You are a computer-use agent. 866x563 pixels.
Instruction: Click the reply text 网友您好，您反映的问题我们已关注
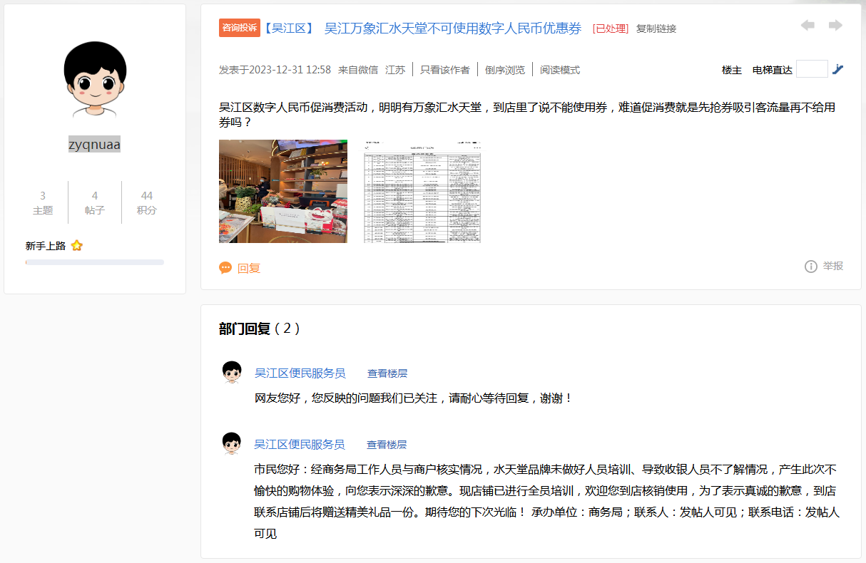click(x=414, y=398)
